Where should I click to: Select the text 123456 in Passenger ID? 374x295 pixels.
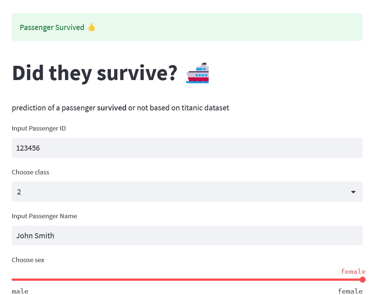[28, 148]
